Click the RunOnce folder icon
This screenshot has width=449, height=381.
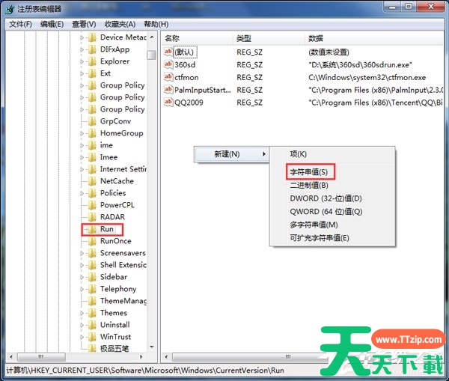click(92, 242)
